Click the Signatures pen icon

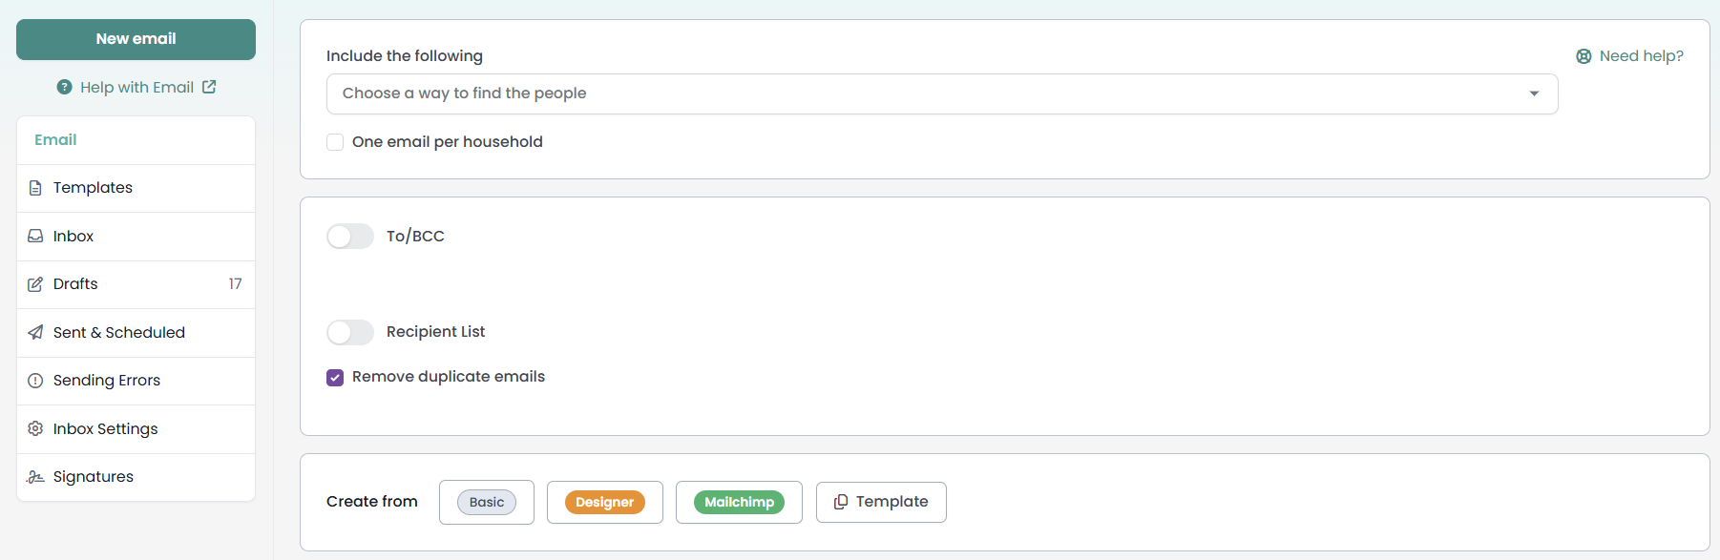[x=35, y=477]
